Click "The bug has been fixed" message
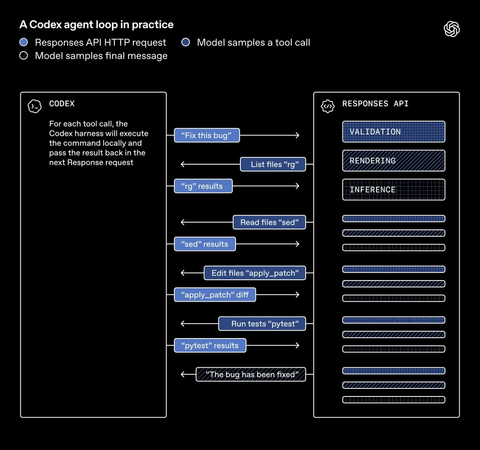 [251, 374]
